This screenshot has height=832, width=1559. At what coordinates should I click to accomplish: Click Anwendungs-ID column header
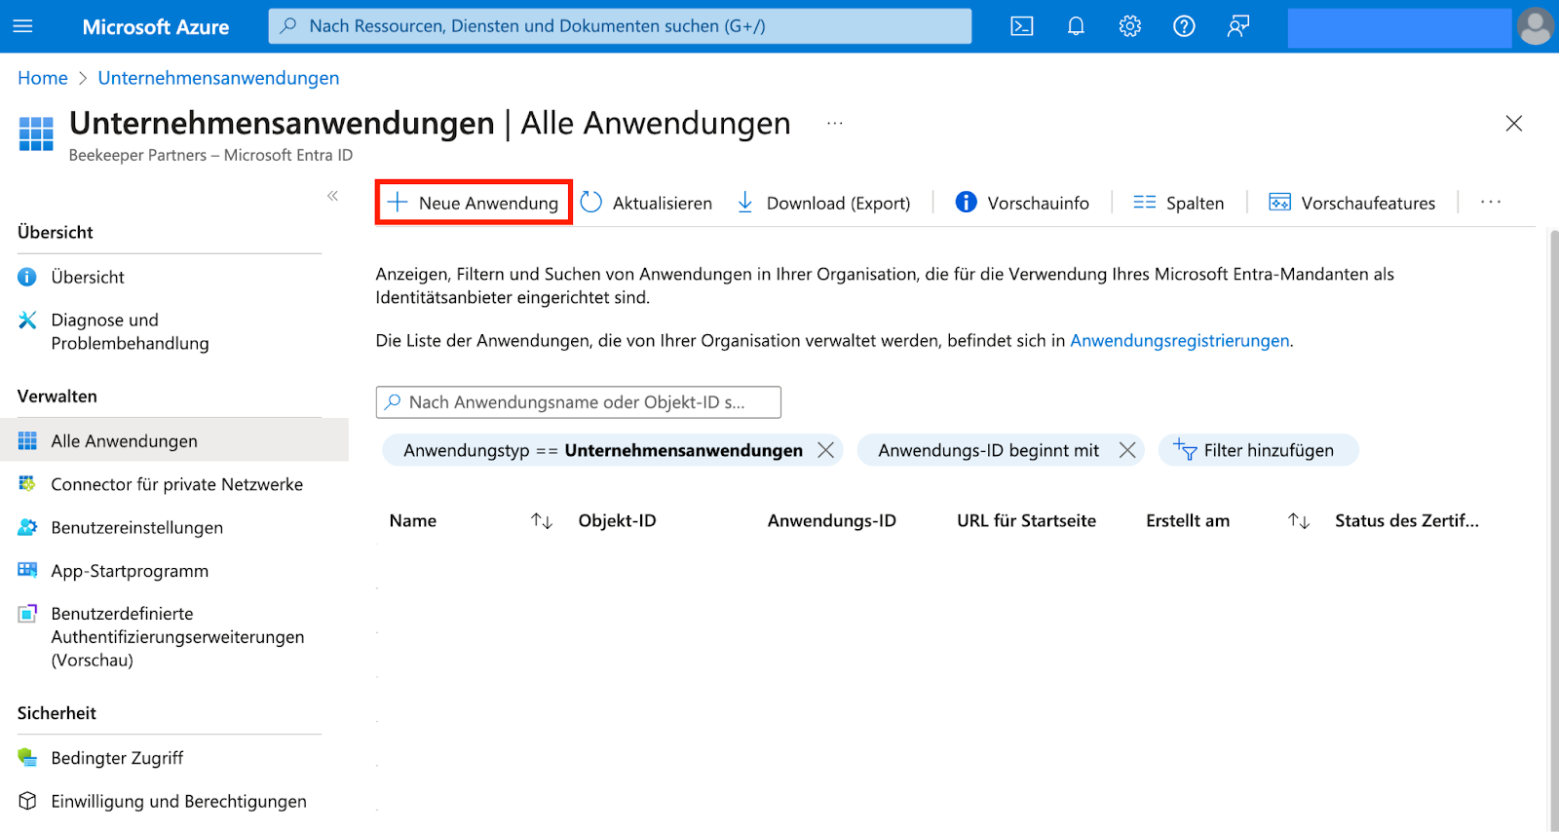coord(831,521)
